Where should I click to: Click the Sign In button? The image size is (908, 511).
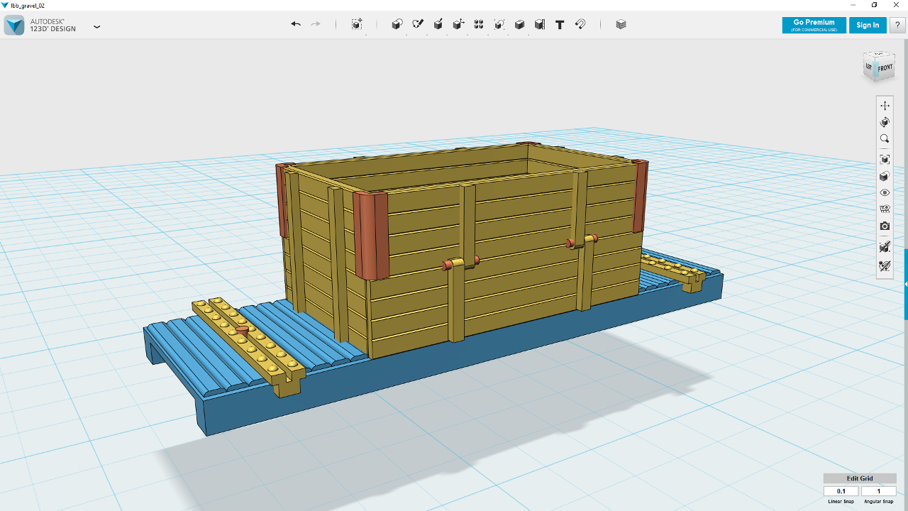868,25
